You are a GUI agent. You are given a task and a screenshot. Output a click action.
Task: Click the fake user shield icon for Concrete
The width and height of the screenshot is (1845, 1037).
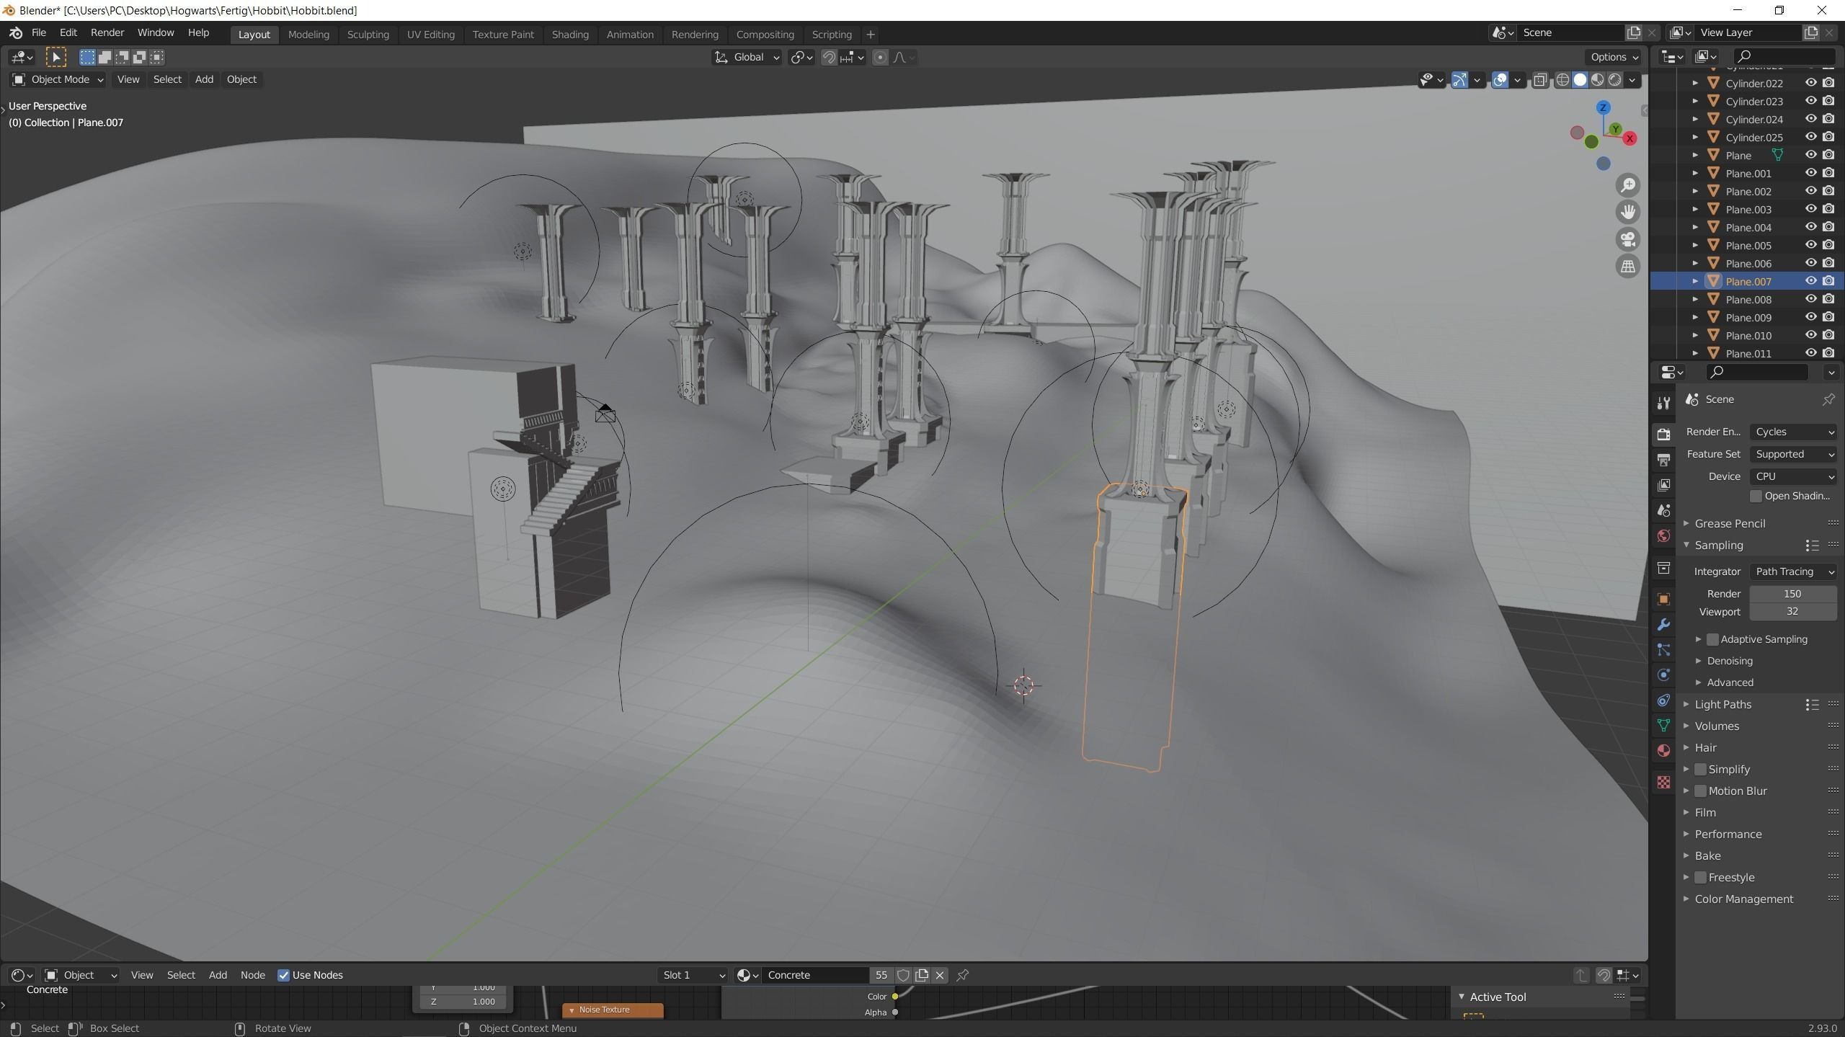[x=903, y=975]
